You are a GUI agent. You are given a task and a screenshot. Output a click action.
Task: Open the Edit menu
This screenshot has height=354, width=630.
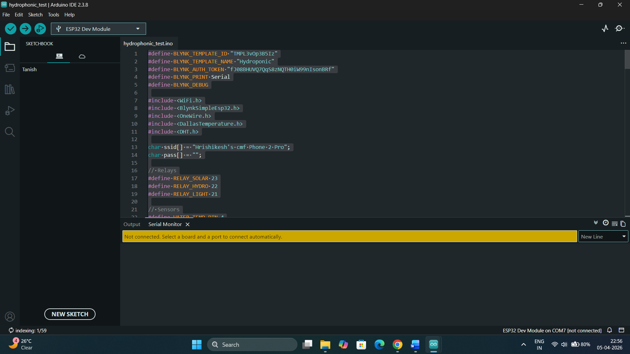pyautogui.click(x=19, y=15)
